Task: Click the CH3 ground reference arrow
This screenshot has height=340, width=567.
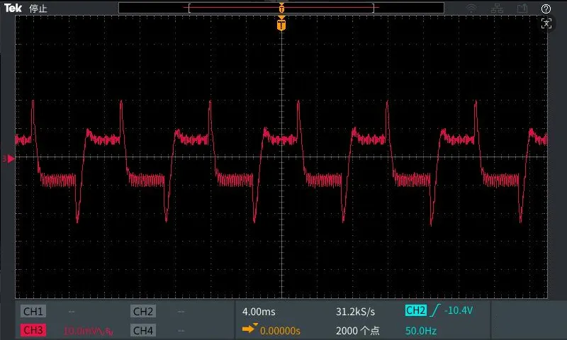Action: (x=9, y=159)
